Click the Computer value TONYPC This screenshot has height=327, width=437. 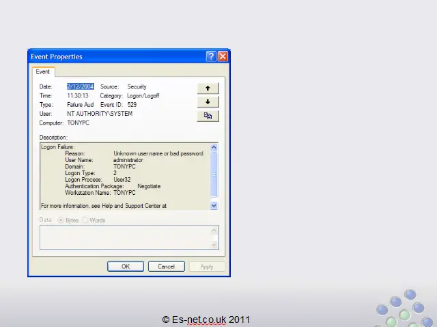coord(78,123)
